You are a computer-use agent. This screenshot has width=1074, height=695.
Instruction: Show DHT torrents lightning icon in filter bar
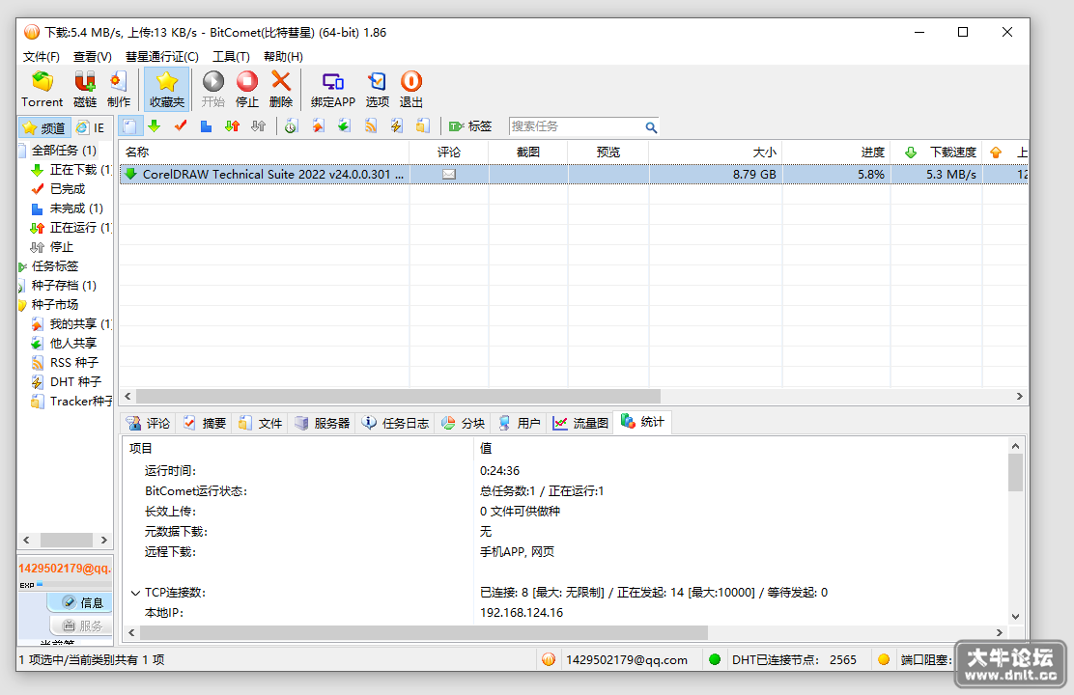[397, 126]
